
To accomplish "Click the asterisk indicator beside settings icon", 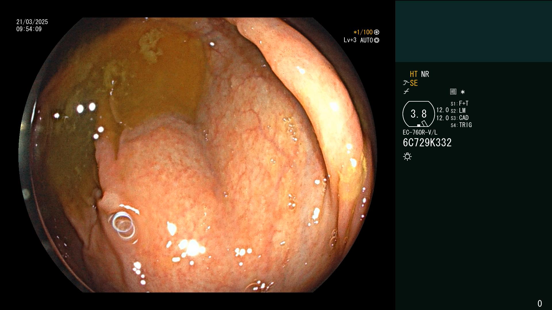I will coord(463,92).
